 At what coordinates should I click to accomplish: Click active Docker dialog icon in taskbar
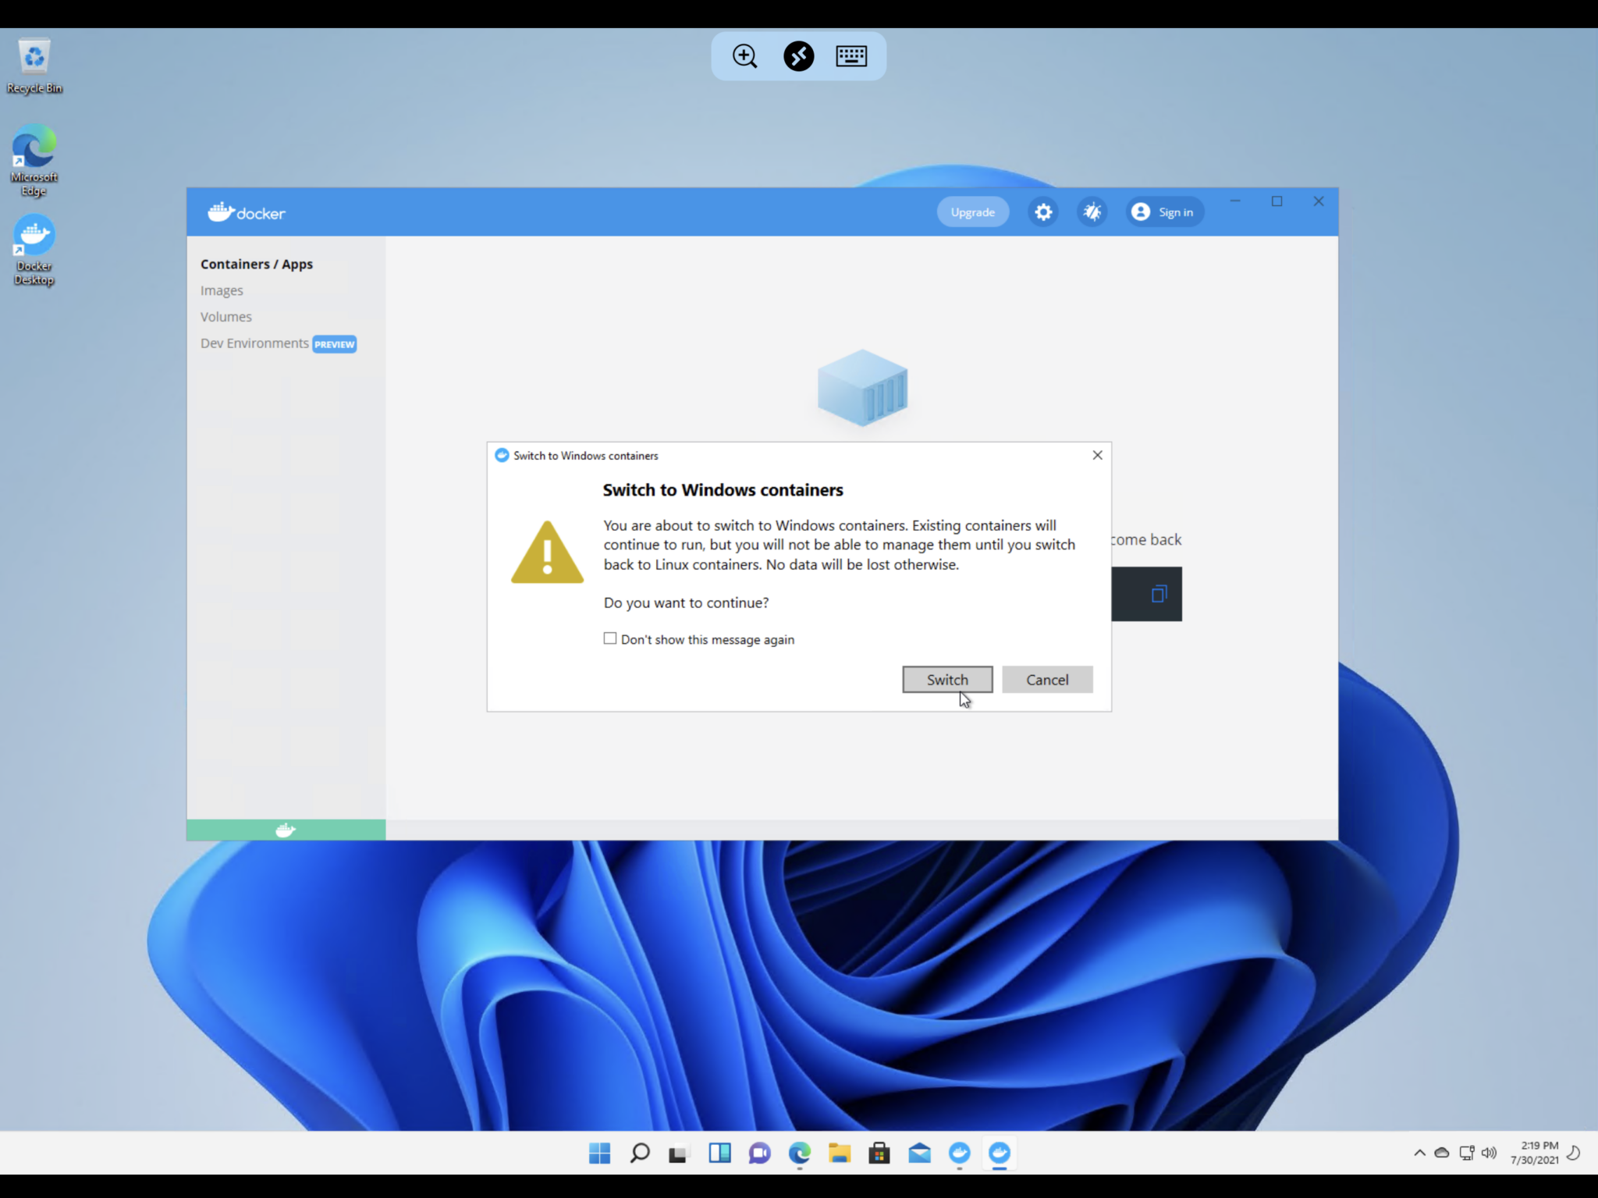point(1000,1153)
